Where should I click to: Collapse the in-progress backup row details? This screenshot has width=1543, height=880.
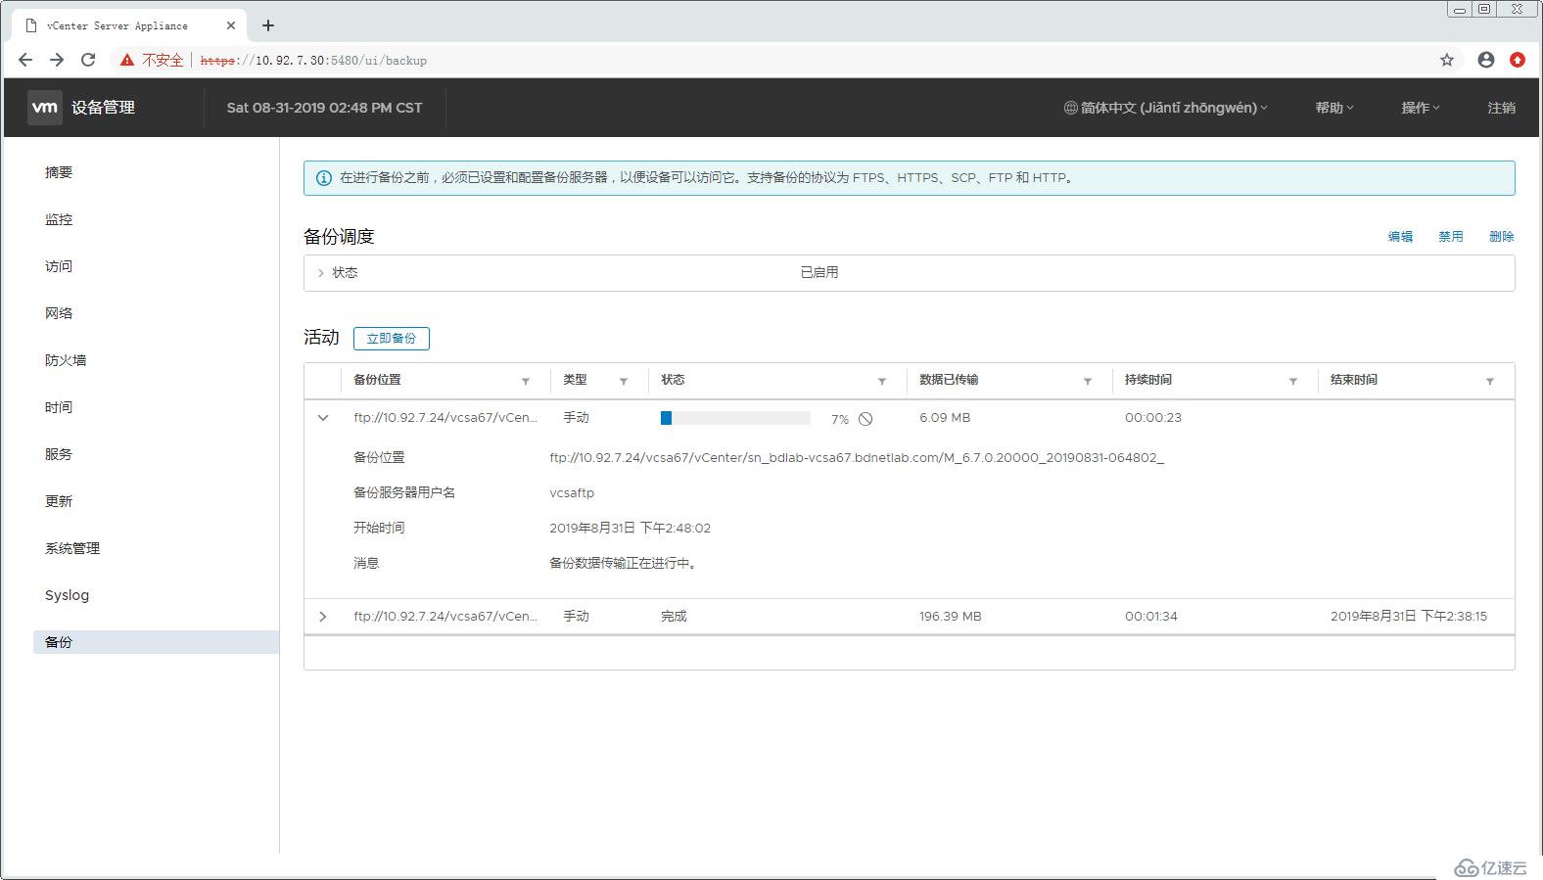323,418
